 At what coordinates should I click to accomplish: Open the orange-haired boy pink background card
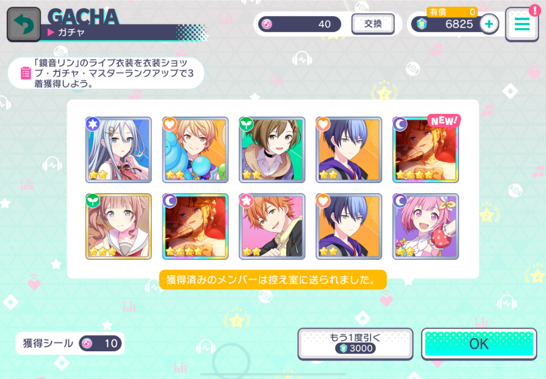tap(272, 226)
